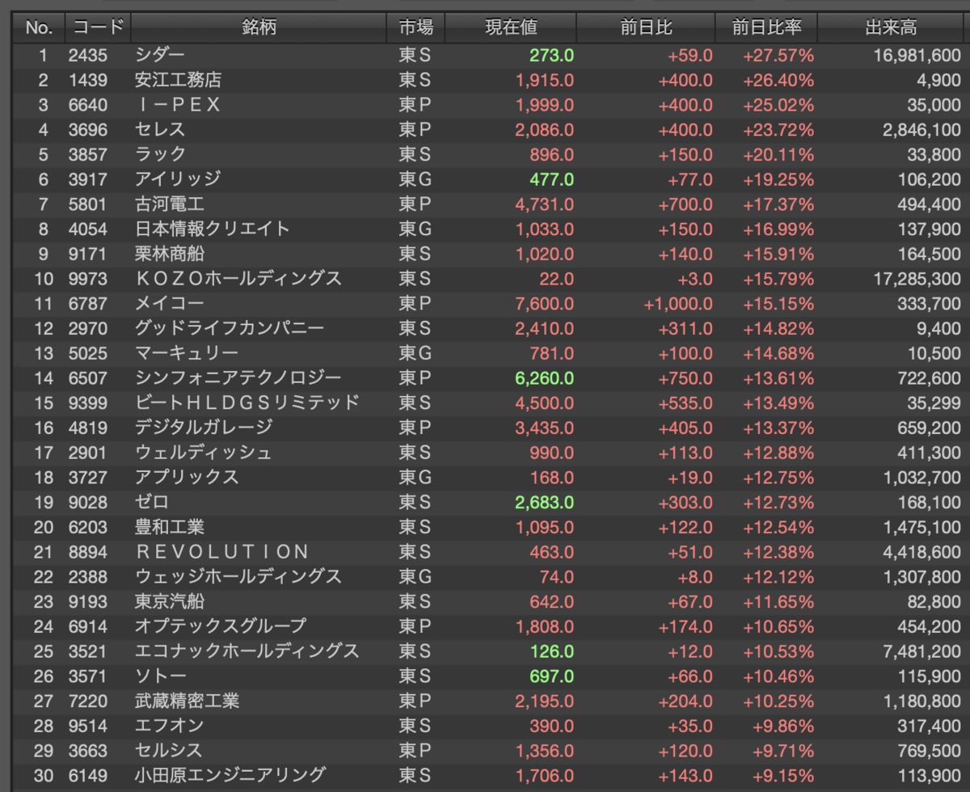Click オプテックスグループ stock name
The image size is (970, 792).
pos(221,626)
